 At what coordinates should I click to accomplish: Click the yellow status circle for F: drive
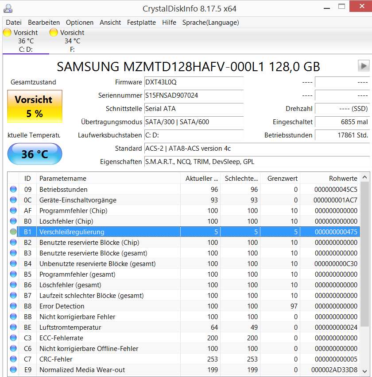[x=54, y=32]
